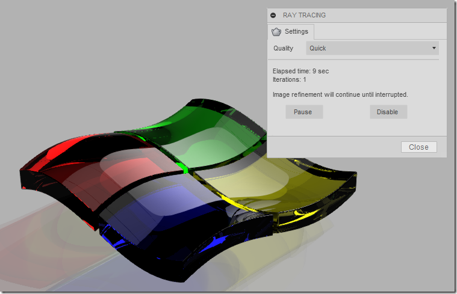Viewport: 457px width, 294px height.
Task: Pause the ray tracing render
Action: click(304, 112)
